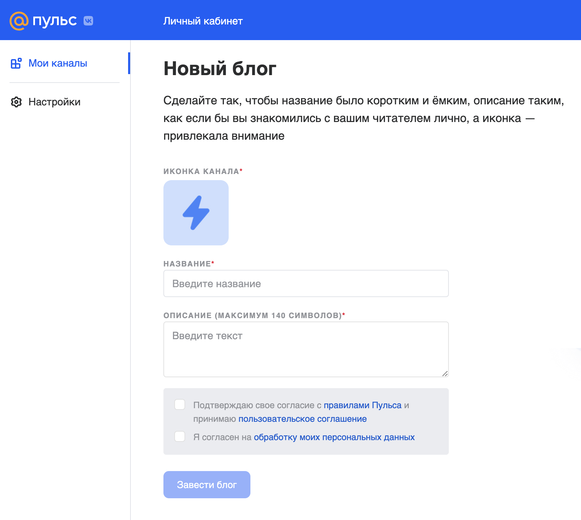Screen dimensions: 581x520
Task: Click the Пульс logo text
Action: [55, 21]
